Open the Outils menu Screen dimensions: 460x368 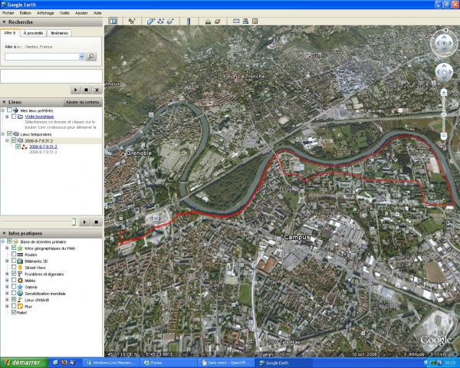64,13
